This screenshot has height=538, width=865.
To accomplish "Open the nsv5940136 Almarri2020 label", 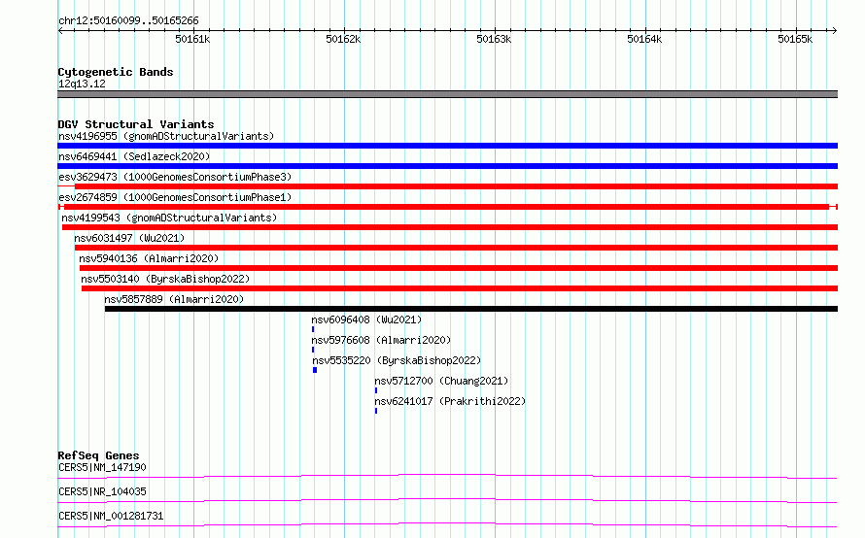I will tap(149, 258).
